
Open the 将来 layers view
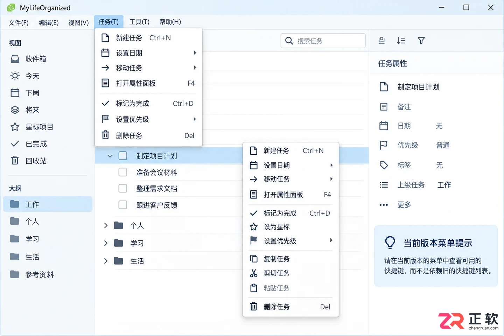(x=48, y=110)
